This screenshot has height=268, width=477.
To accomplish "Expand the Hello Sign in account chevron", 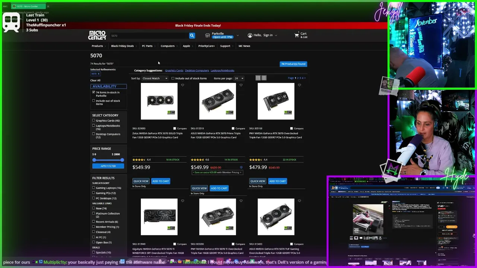I will 276,35.
